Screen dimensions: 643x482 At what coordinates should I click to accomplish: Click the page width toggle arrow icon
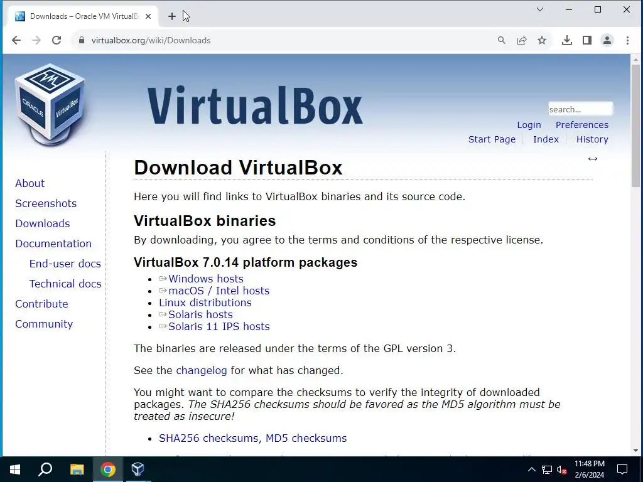(593, 159)
